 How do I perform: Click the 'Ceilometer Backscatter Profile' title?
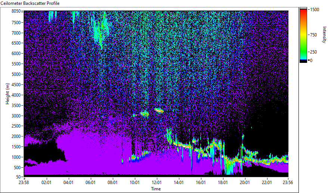coord(30,3)
